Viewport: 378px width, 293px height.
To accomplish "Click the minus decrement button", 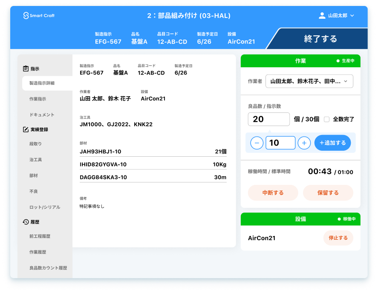I will (257, 143).
